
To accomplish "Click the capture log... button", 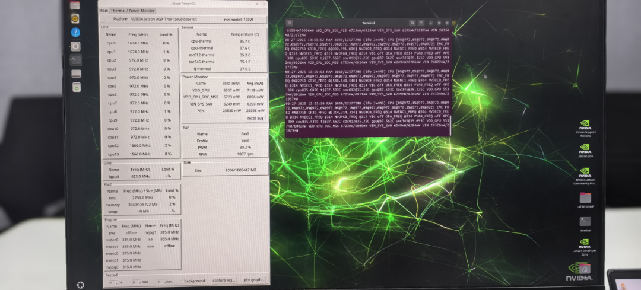I will 224,281.
